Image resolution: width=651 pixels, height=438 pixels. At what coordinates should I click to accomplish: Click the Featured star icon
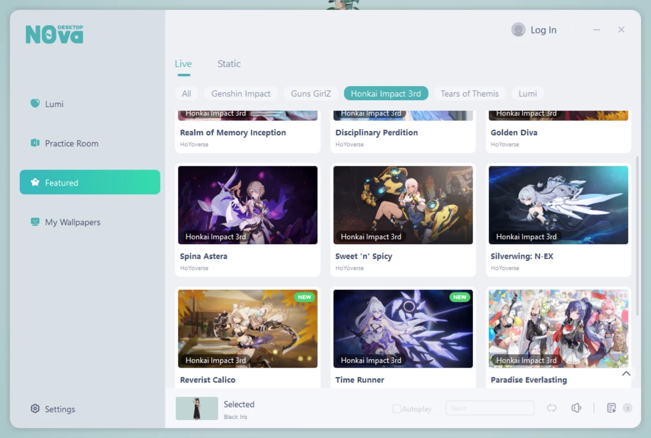[35, 182]
